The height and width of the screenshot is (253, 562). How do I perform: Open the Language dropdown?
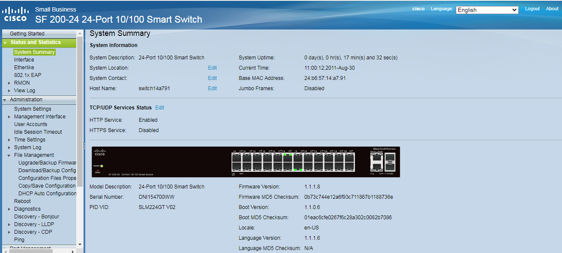point(487,10)
